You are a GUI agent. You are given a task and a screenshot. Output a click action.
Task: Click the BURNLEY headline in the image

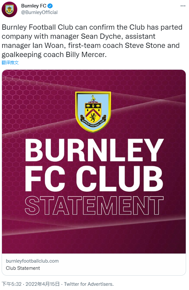tap(94, 150)
